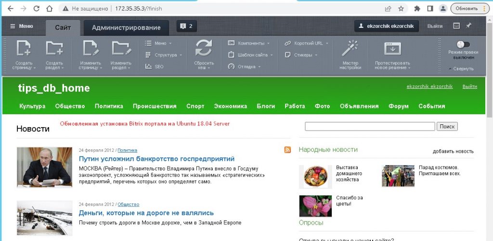The width and height of the screenshot is (493, 241).
Task: Expand the Components (Компоненты) dropdown
Action: tap(248, 43)
